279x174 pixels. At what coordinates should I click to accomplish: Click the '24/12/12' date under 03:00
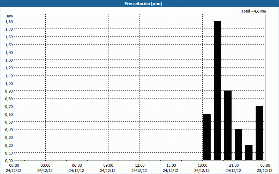(45, 171)
